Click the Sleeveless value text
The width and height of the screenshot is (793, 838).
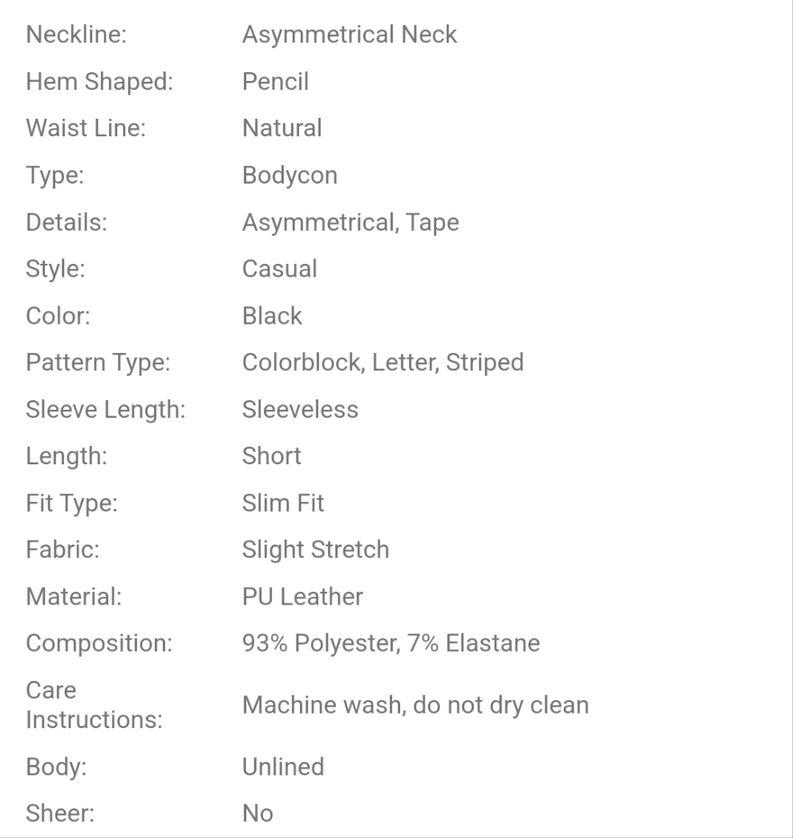click(x=300, y=410)
